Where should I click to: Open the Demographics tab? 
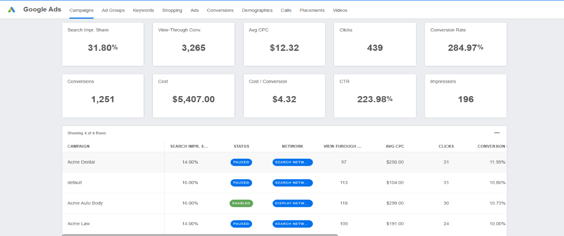coord(257,10)
